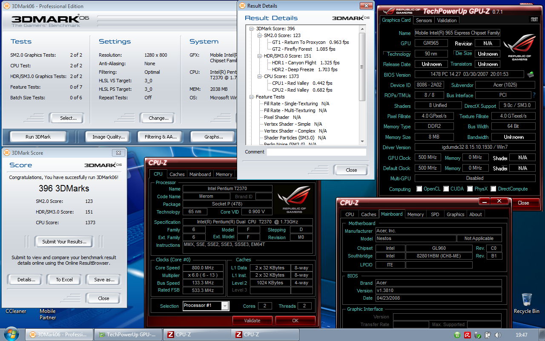Click the 3DMark Score window title icon
Viewport: 545px width, 341px height.
click(x=7, y=153)
